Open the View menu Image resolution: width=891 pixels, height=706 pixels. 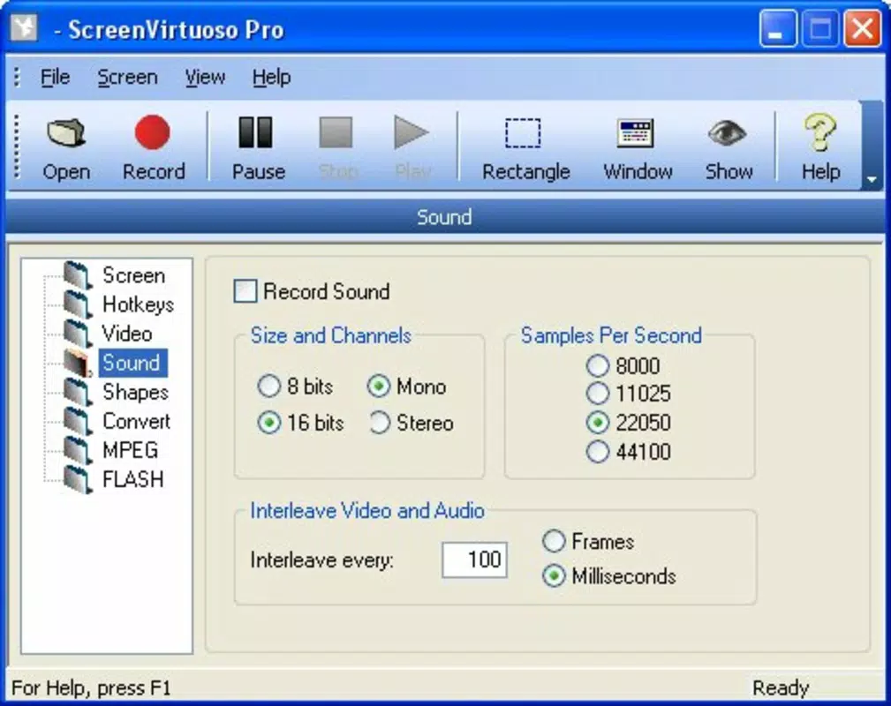click(205, 78)
